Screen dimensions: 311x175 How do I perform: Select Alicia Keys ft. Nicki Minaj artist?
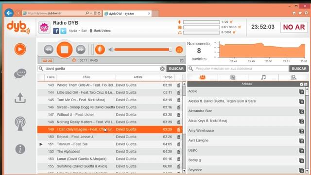coord(246,121)
